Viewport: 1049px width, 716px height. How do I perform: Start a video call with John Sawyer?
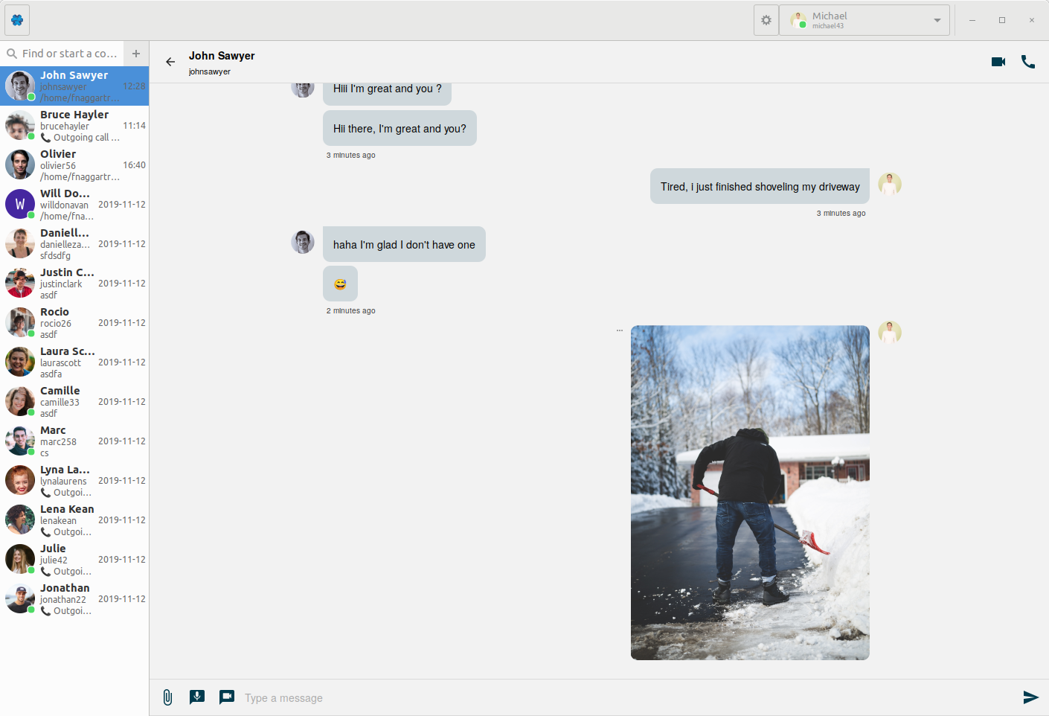click(x=998, y=62)
